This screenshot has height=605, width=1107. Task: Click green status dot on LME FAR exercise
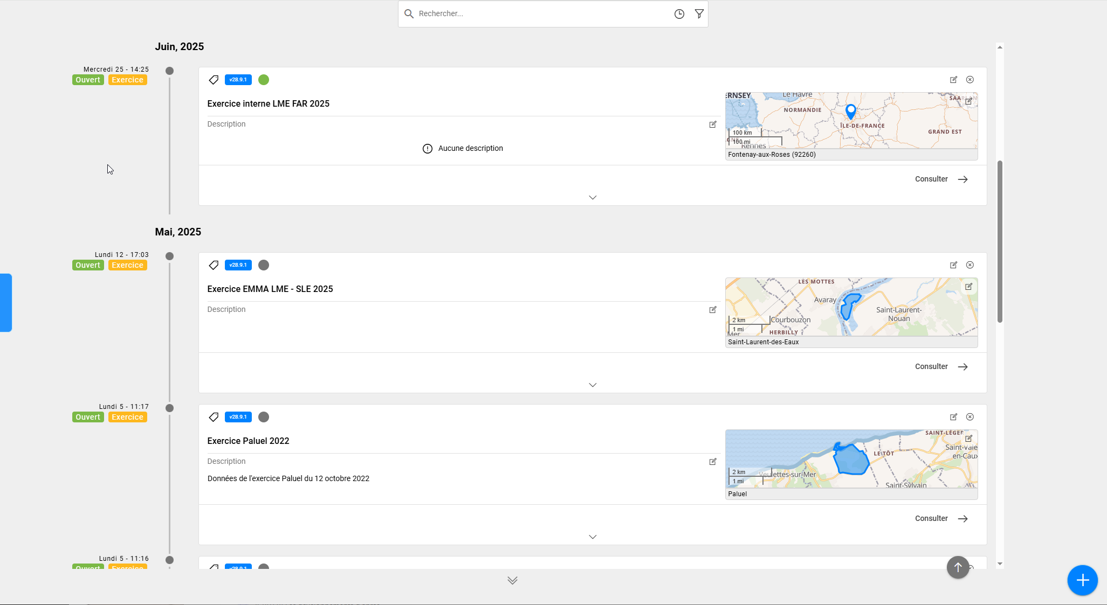tap(264, 80)
